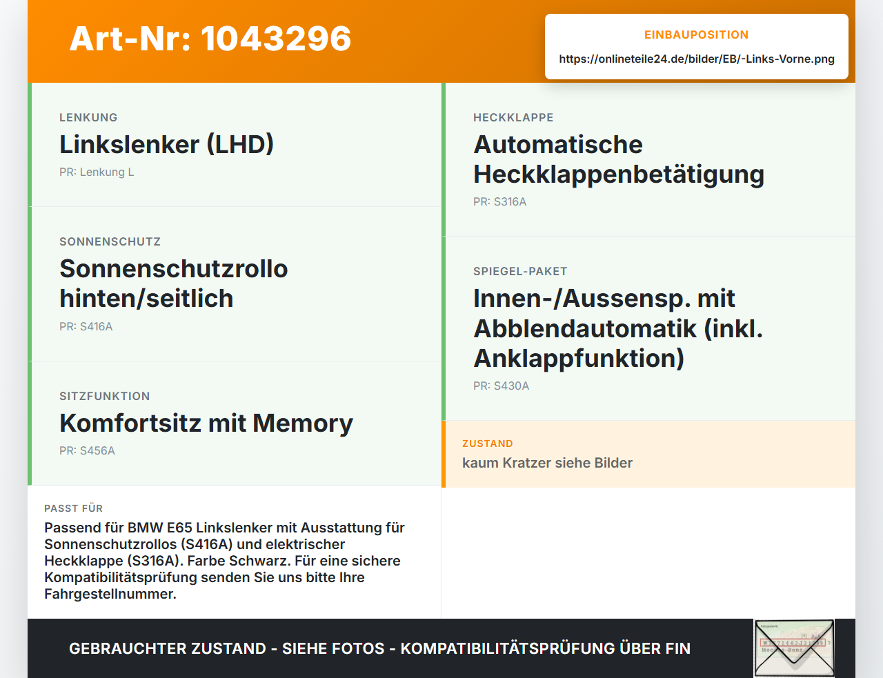Click 'PR: S316A' code text
883x678 pixels.
pos(499,202)
